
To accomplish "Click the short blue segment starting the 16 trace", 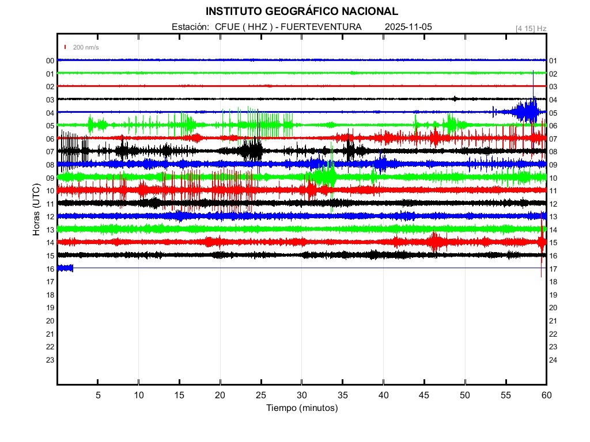I will pos(65,268).
